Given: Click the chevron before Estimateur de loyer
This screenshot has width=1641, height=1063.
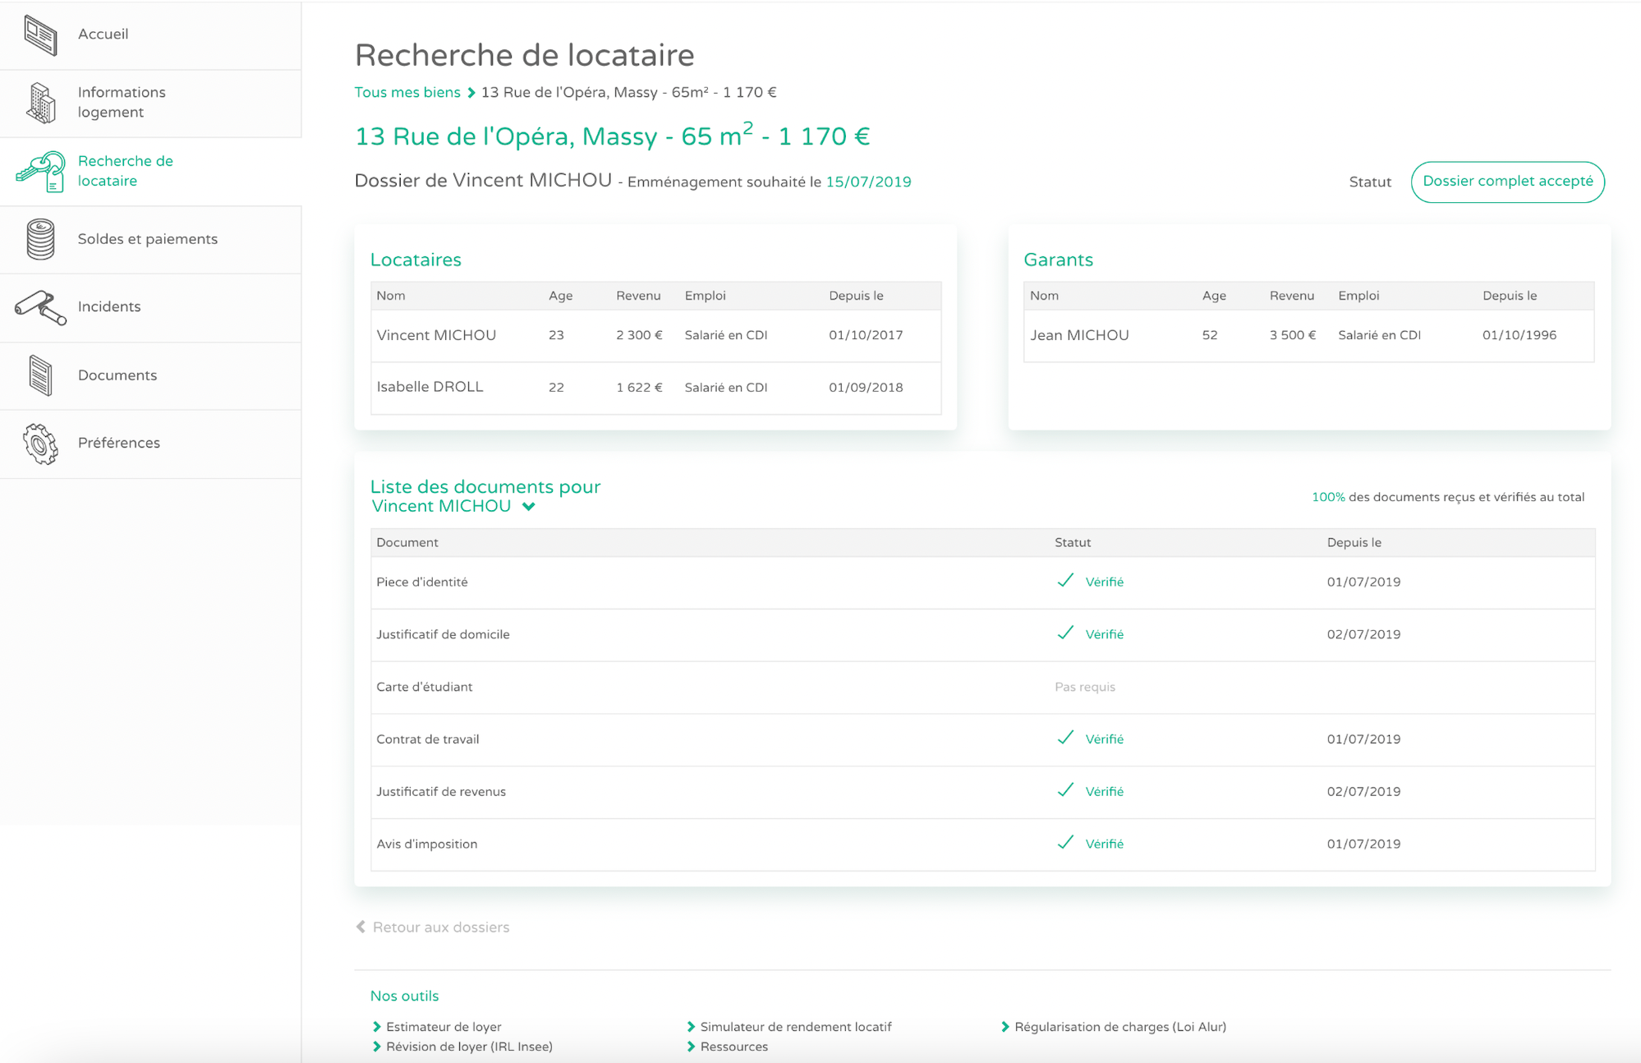Looking at the screenshot, I should [377, 1027].
